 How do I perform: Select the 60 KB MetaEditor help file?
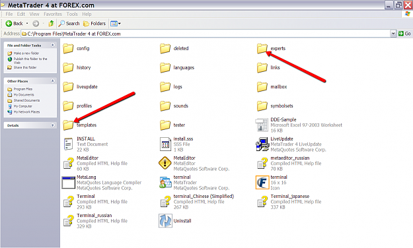pyautogui.click(x=95, y=164)
